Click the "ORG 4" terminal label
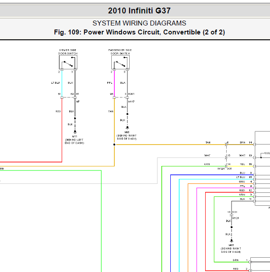This screenshot has height=272, width=270. pyautogui.click(x=245, y=182)
